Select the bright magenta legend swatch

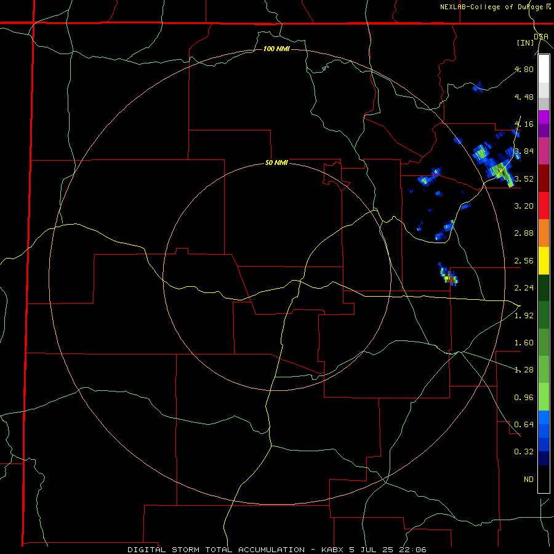point(544,117)
